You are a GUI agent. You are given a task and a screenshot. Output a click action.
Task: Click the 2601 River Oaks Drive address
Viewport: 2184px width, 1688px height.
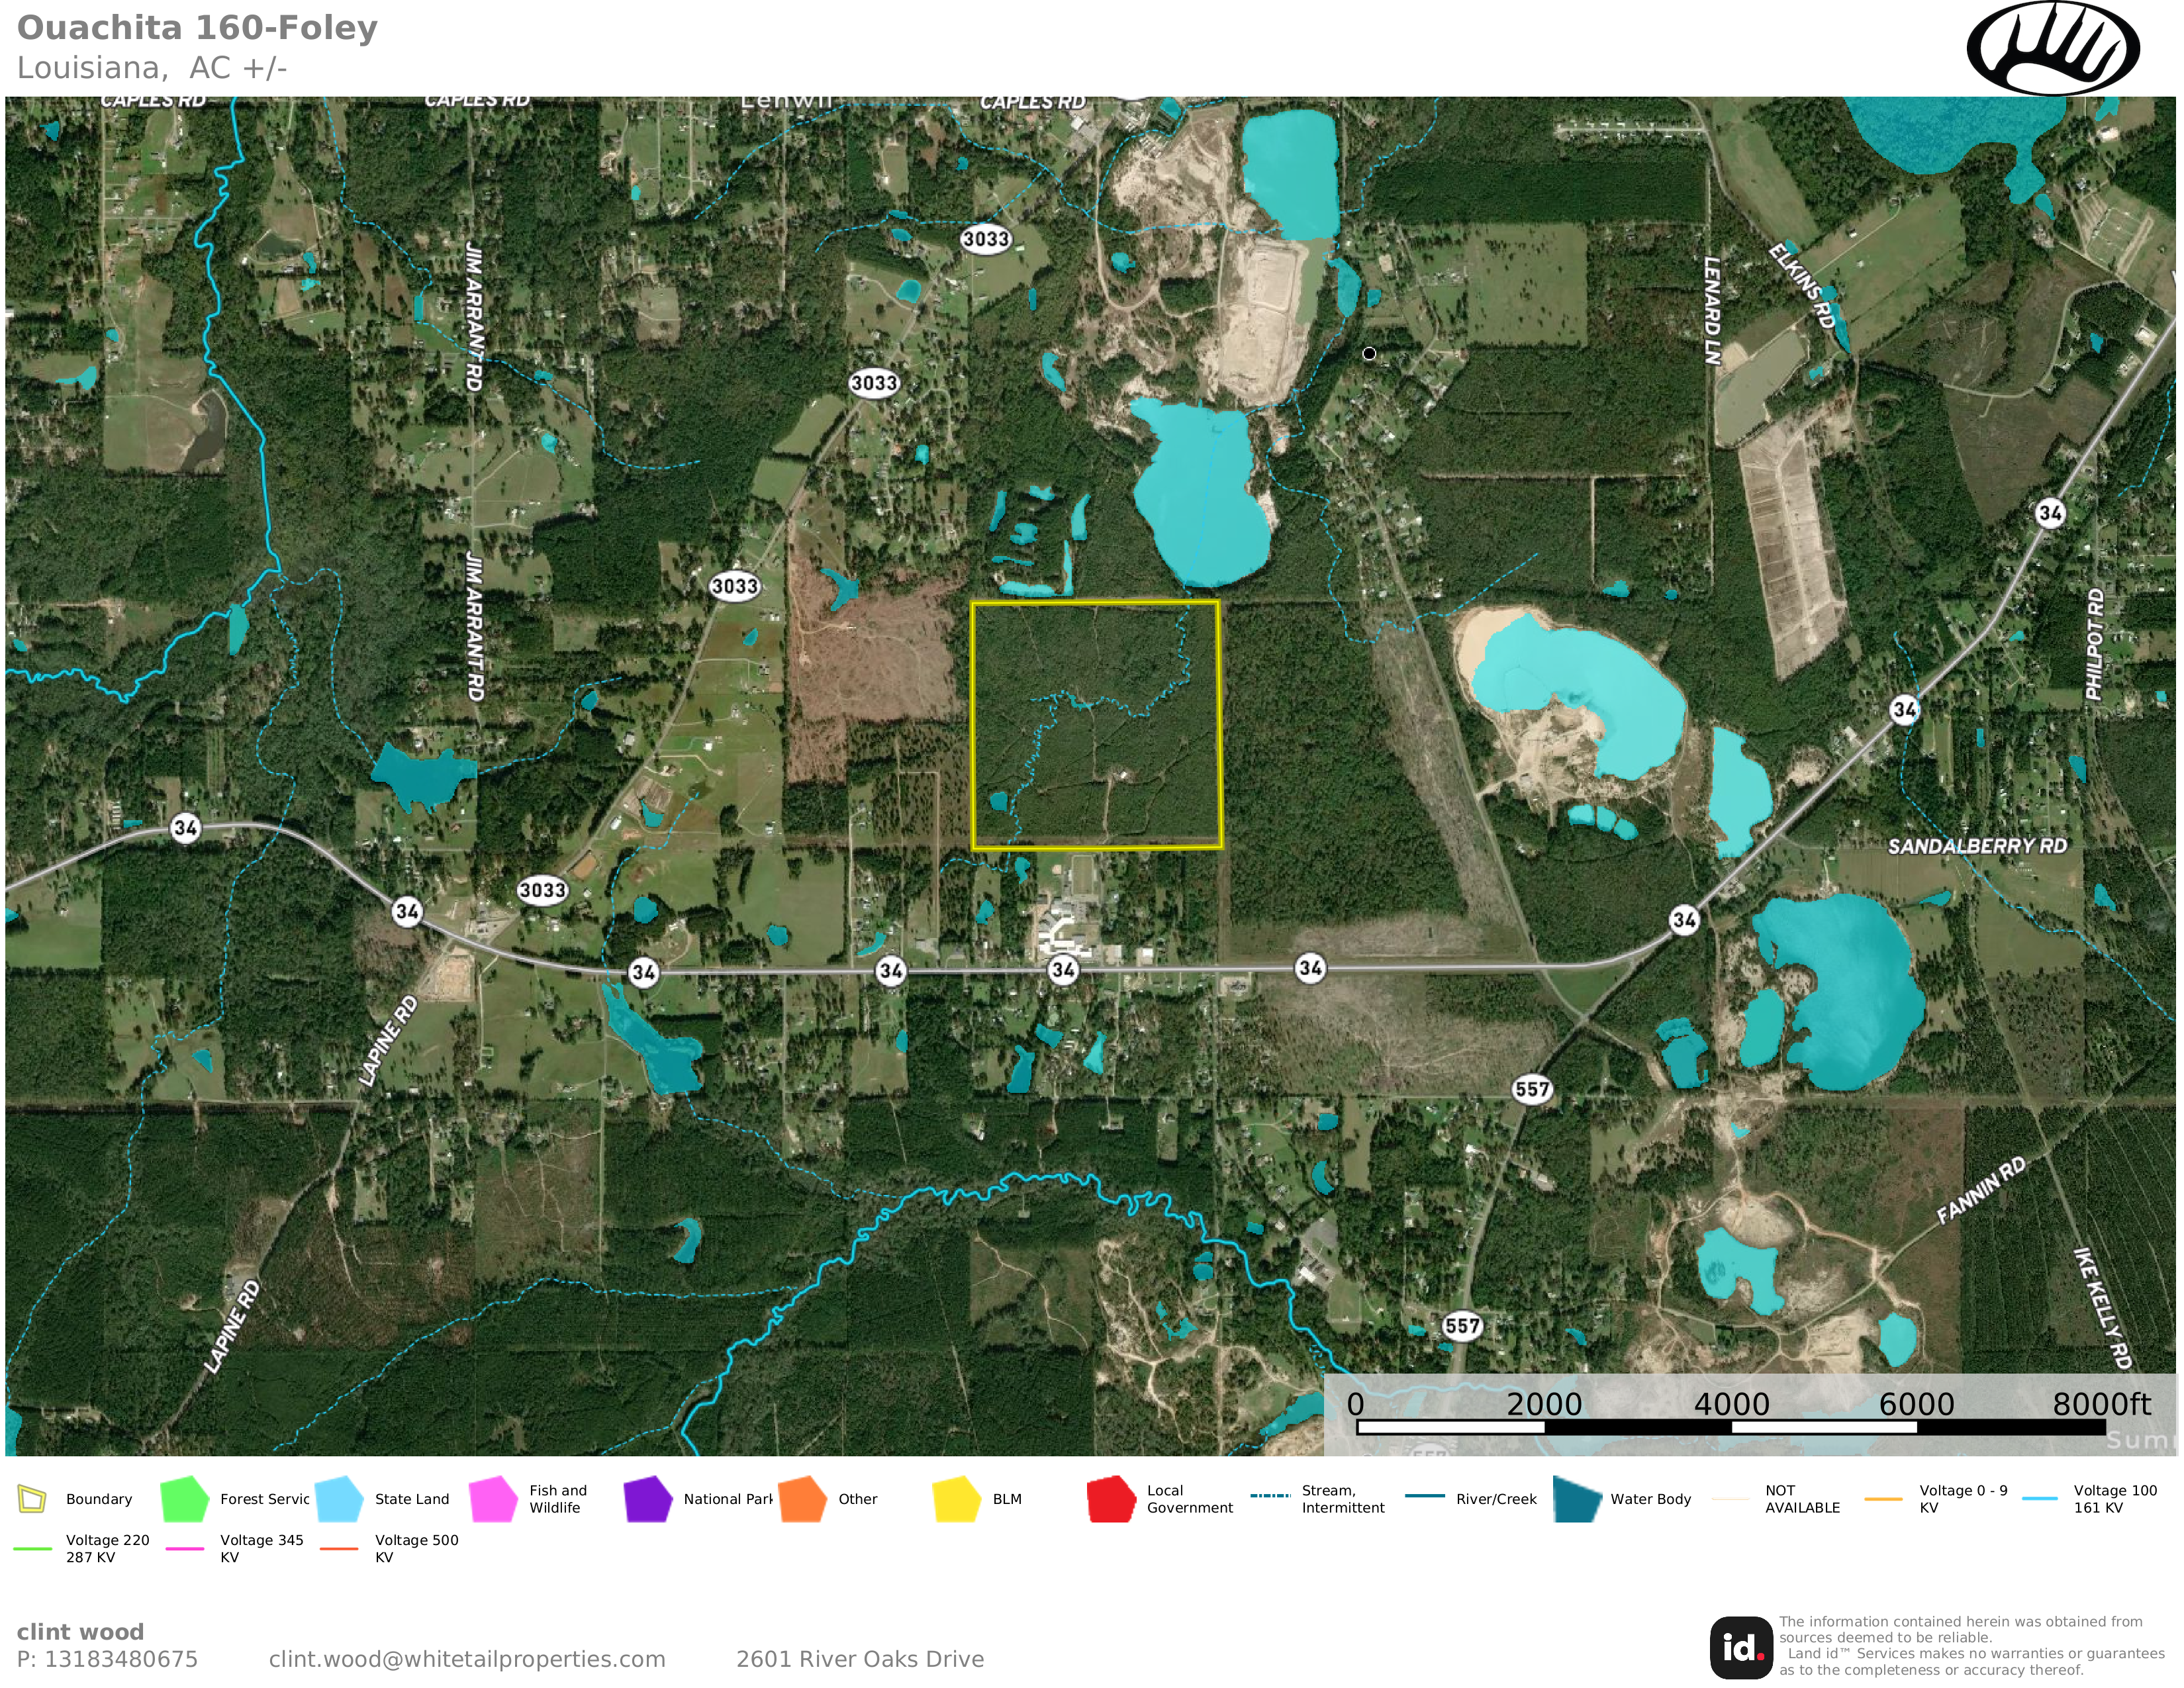(x=859, y=1659)
